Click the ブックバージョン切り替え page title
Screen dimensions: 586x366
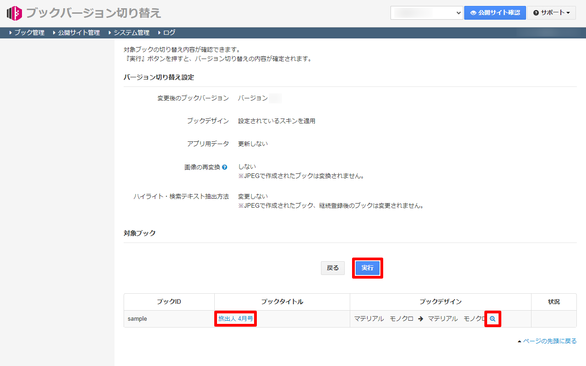[93, 13]
